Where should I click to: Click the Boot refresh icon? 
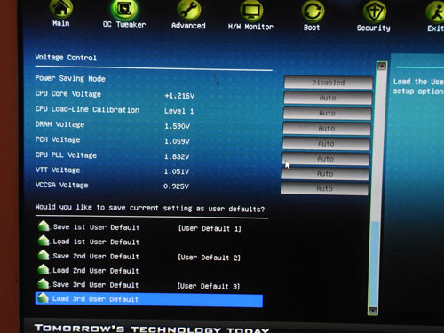[x=313, y=12]
